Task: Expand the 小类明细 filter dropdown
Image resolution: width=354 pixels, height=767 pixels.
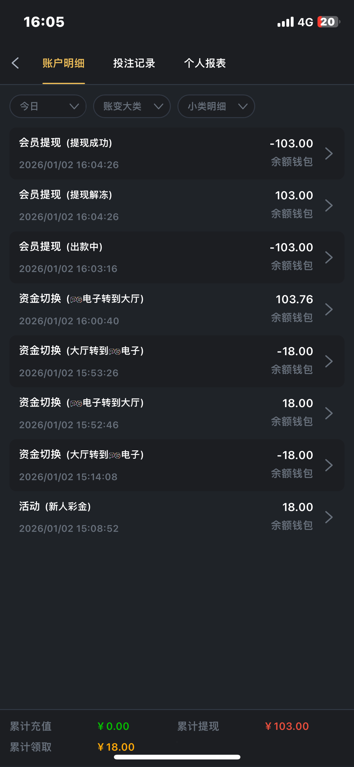Action: click(216, 106)
